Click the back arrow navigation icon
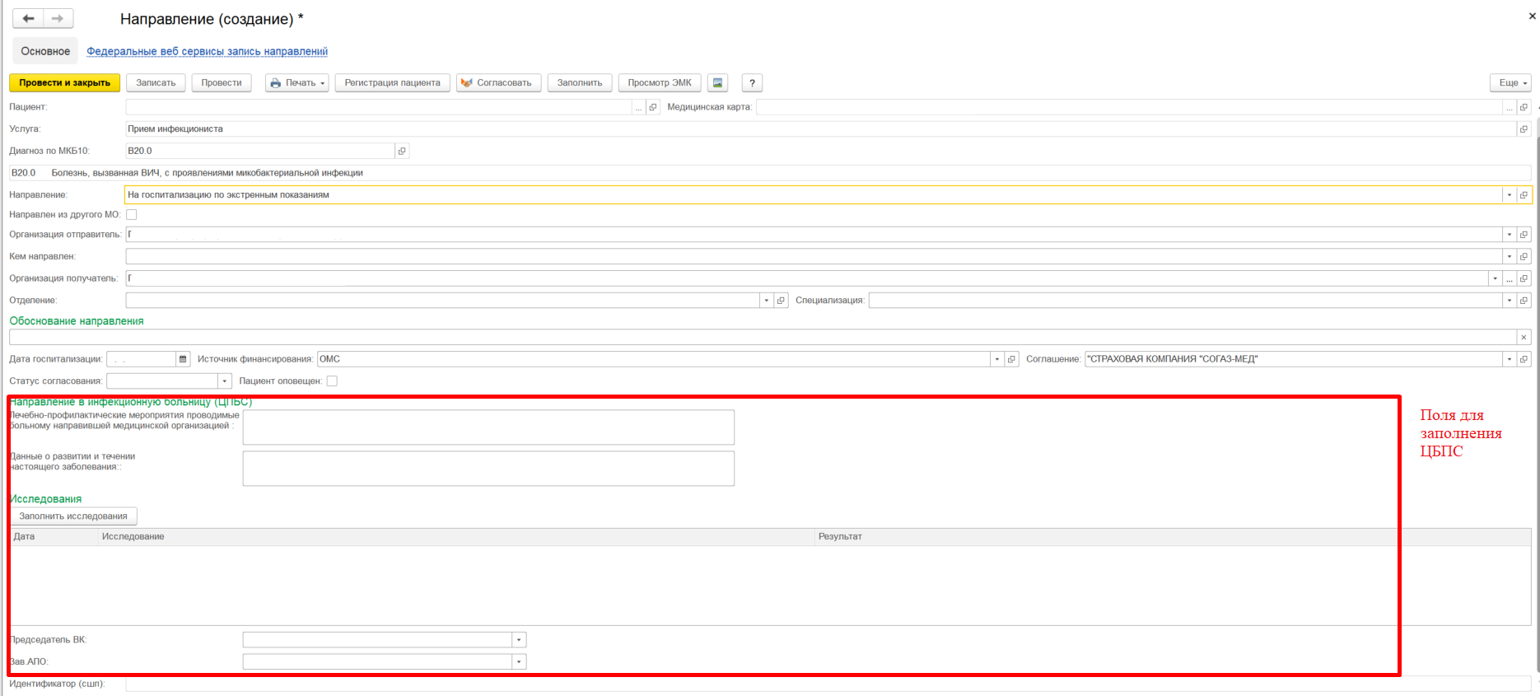The image size is (1540, 696). pyautogui.click(x=28, y=19)
